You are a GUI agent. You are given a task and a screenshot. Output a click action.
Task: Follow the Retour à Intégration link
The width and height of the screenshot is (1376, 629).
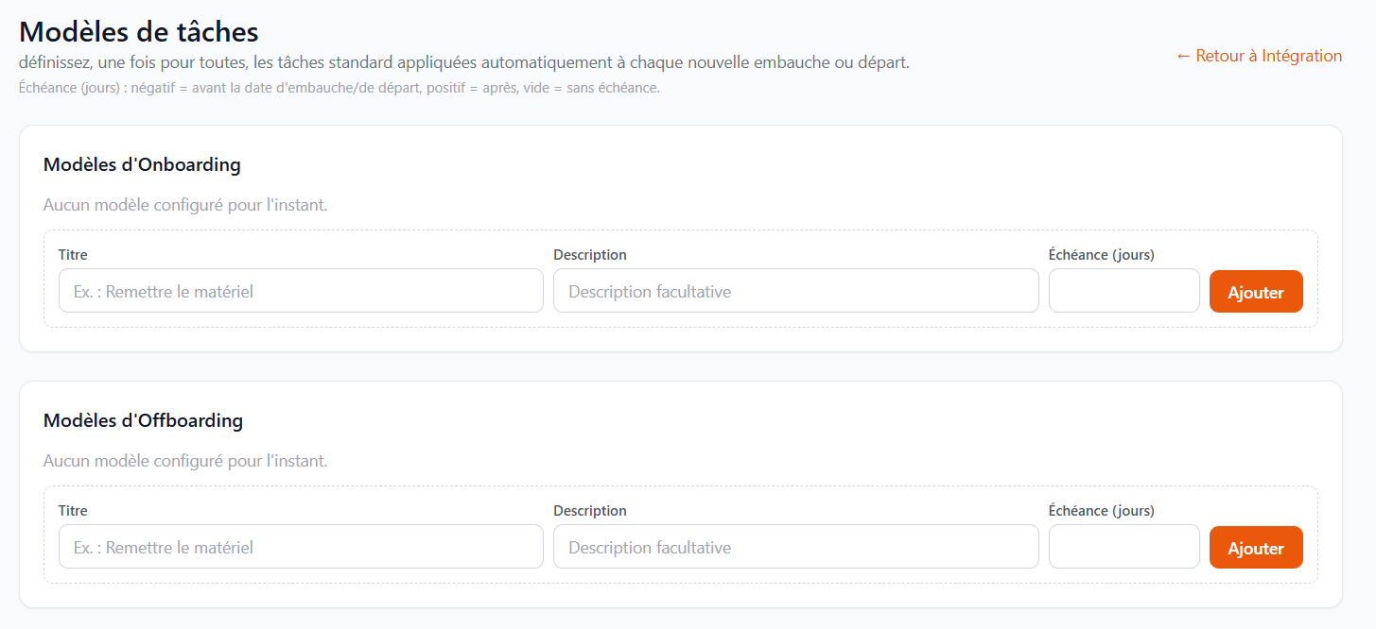click(x=1259, y=56)
